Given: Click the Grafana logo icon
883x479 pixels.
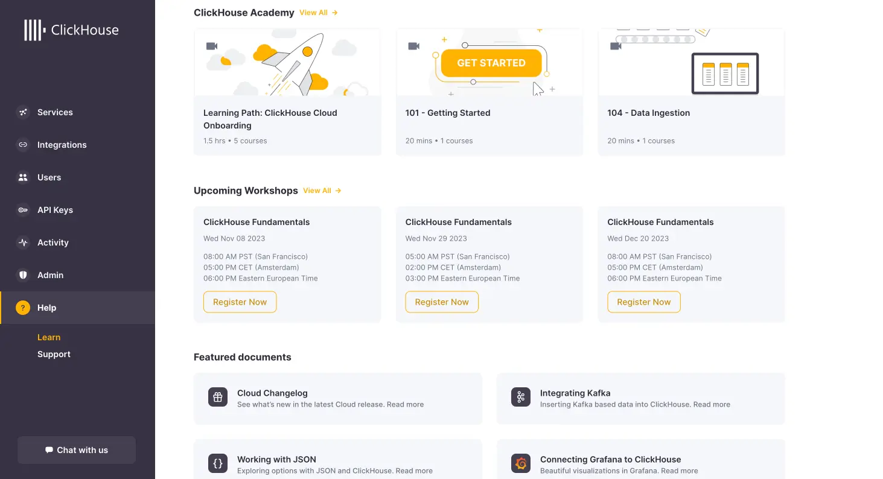Looking at the screenshot, I should point(521,463).
